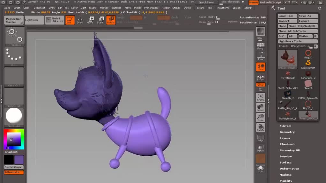Select the Scale transpose icon in top toolbar
326x183 pixels.
(100, 20)
